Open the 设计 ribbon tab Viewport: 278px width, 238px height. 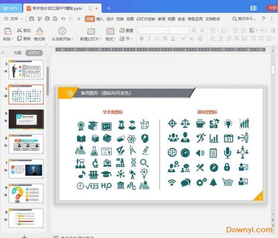click(110, 19)
